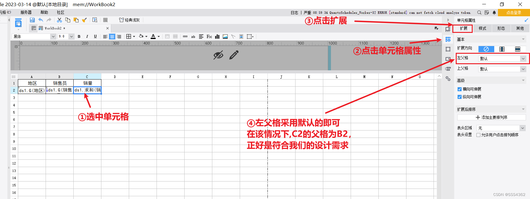Toggle underline formatting
The height and width of the screenshot is (199, 530).
coord(95,36)
